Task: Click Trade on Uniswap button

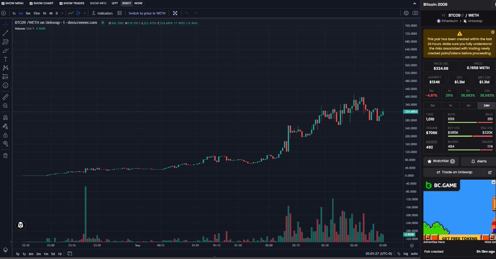Action: [454, 172]
